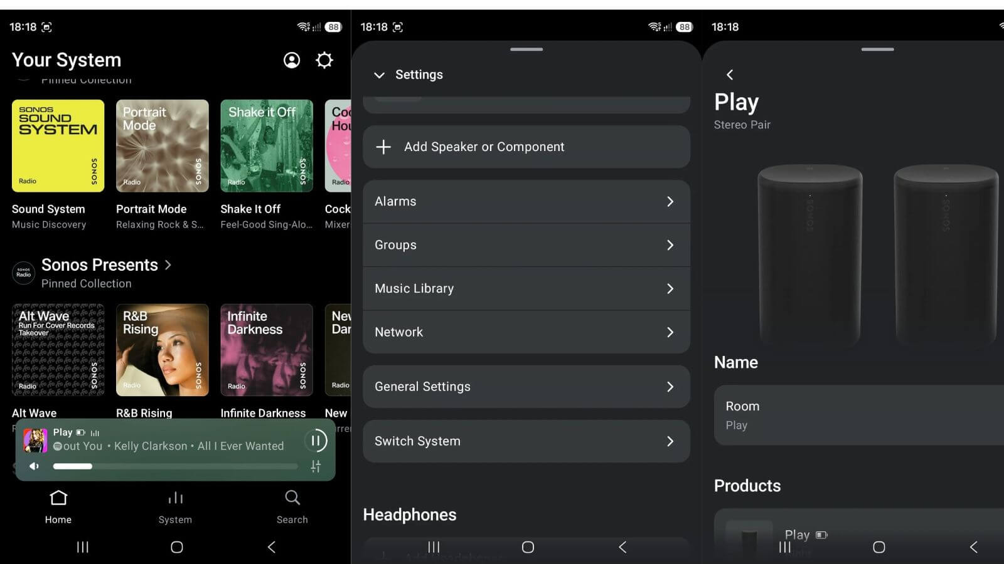Open R&B Rising station tile
This screenshot has height=564, width=1004.
click(x=163, y=350)
